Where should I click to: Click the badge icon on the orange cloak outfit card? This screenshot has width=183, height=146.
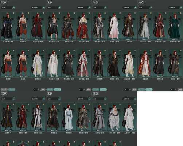pos(151,50)
